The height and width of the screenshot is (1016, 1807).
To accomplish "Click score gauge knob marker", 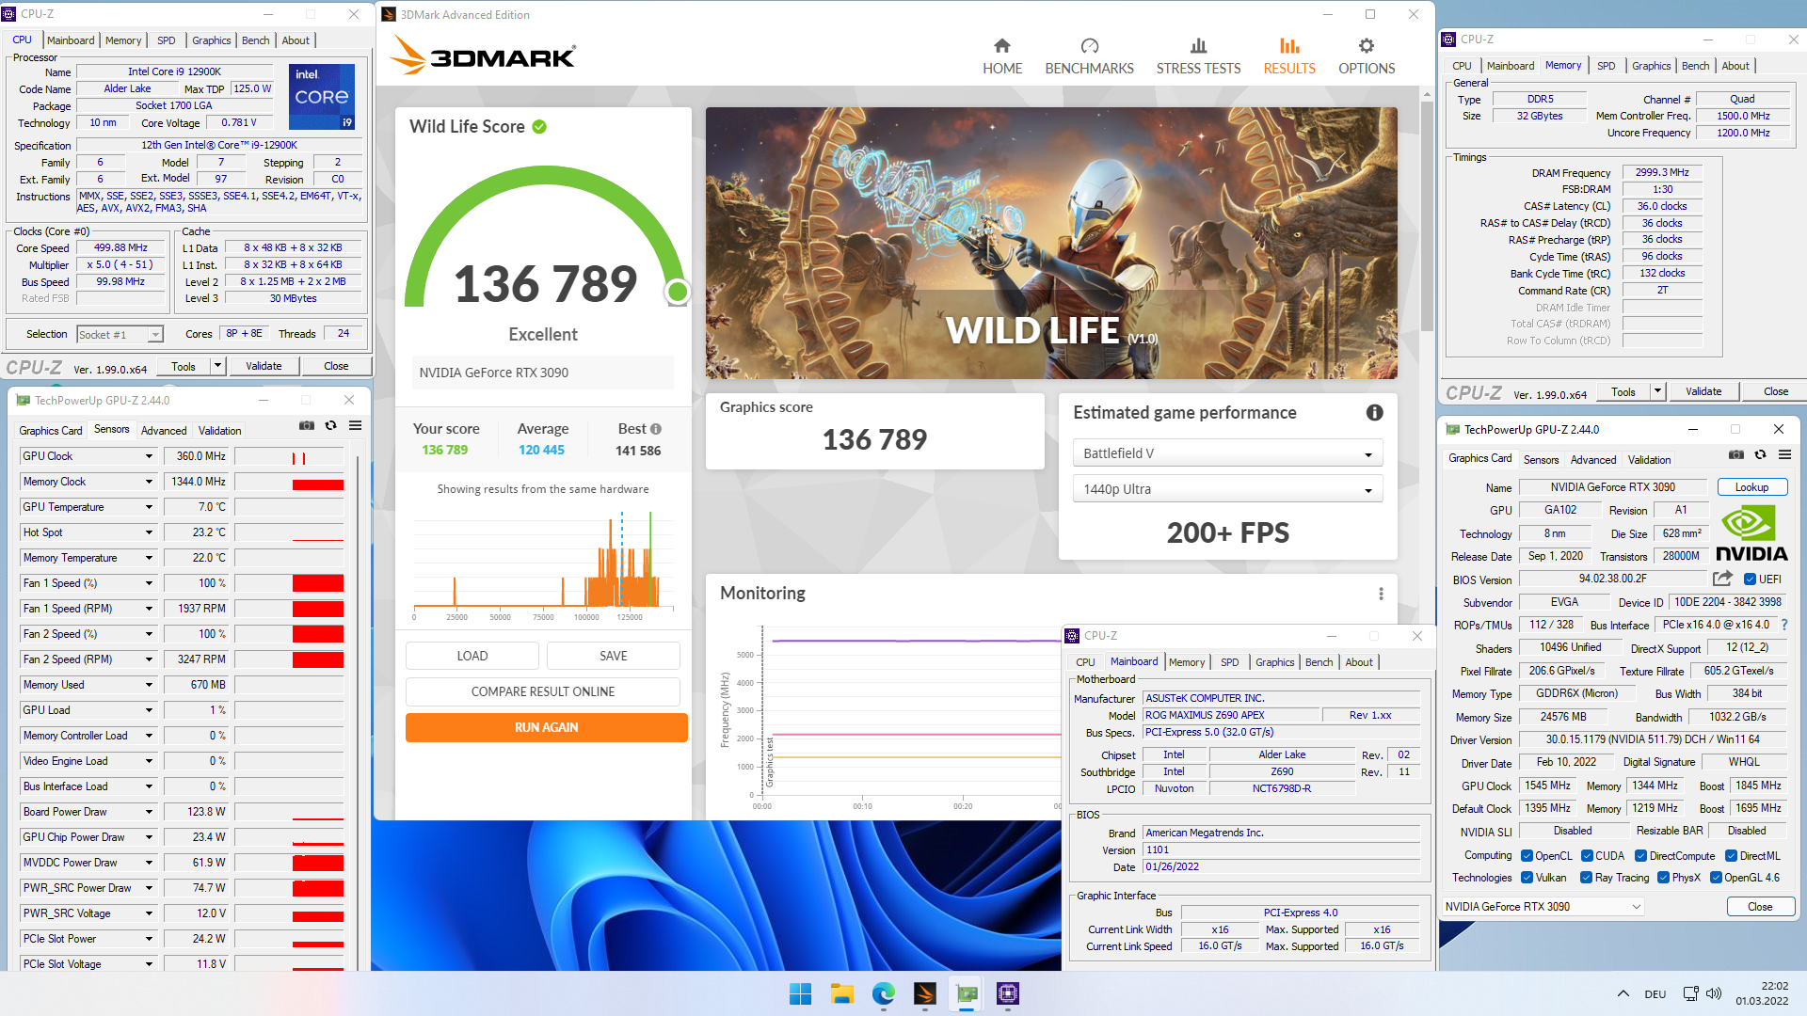I will click(x=677, y=293).
